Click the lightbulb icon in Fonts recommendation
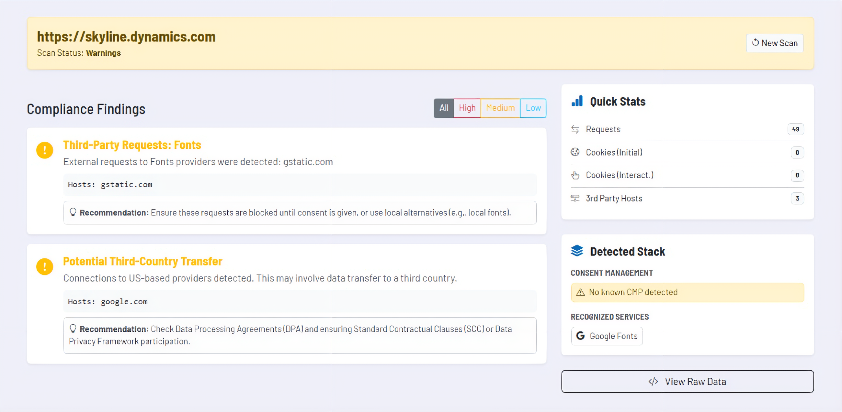 [73, 212]
